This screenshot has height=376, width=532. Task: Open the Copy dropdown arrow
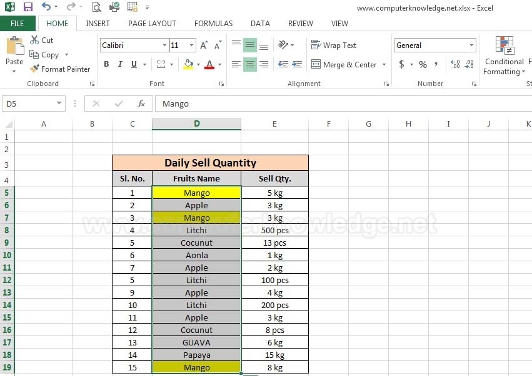pos(66,54)
